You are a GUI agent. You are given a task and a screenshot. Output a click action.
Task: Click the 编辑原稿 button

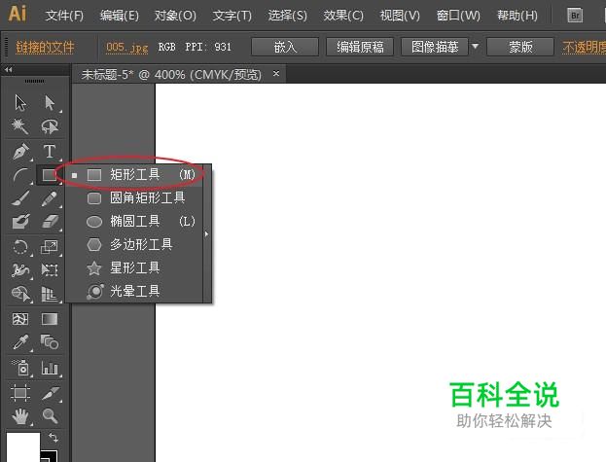(x=360, y=47)
